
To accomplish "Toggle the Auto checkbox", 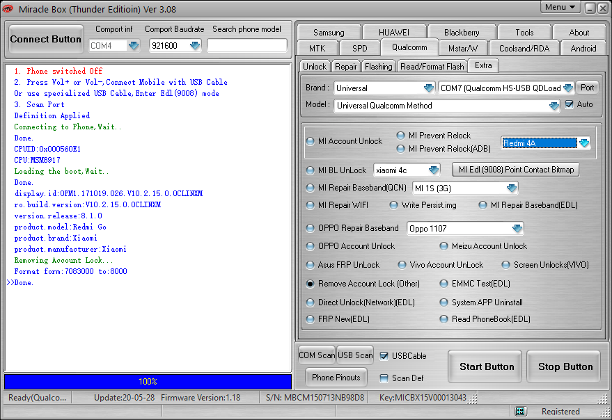I will coord(569,104).
